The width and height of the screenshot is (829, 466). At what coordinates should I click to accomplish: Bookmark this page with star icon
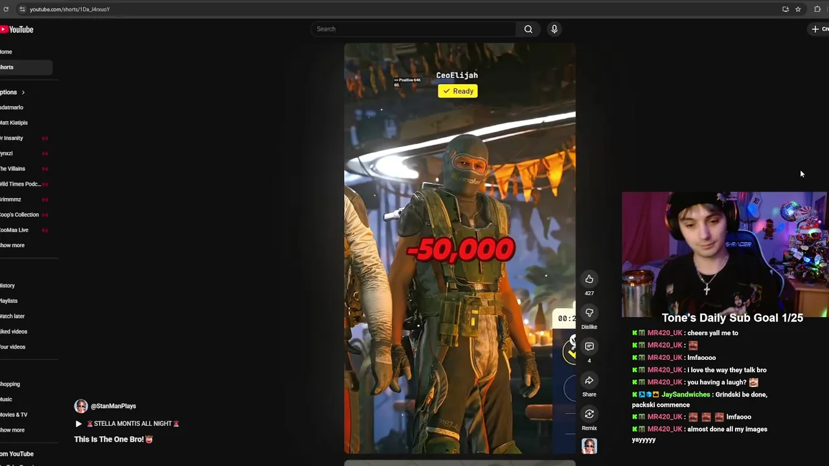pos(798,9)
